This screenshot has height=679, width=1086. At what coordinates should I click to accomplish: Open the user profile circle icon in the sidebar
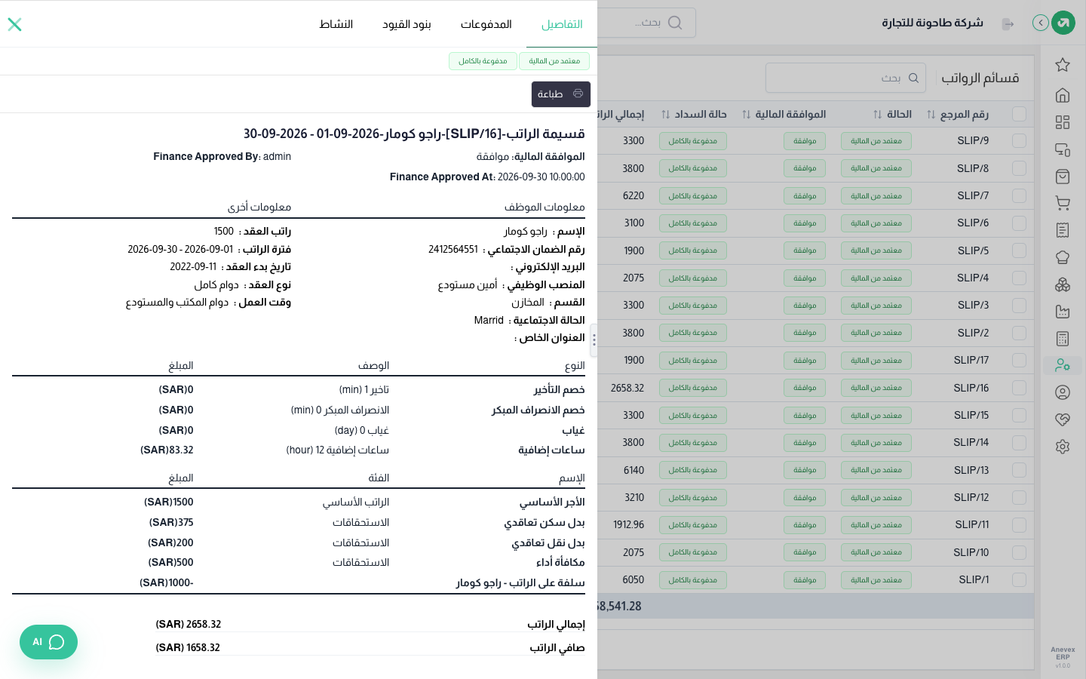pyautogui.click(x=1063, y=392)
